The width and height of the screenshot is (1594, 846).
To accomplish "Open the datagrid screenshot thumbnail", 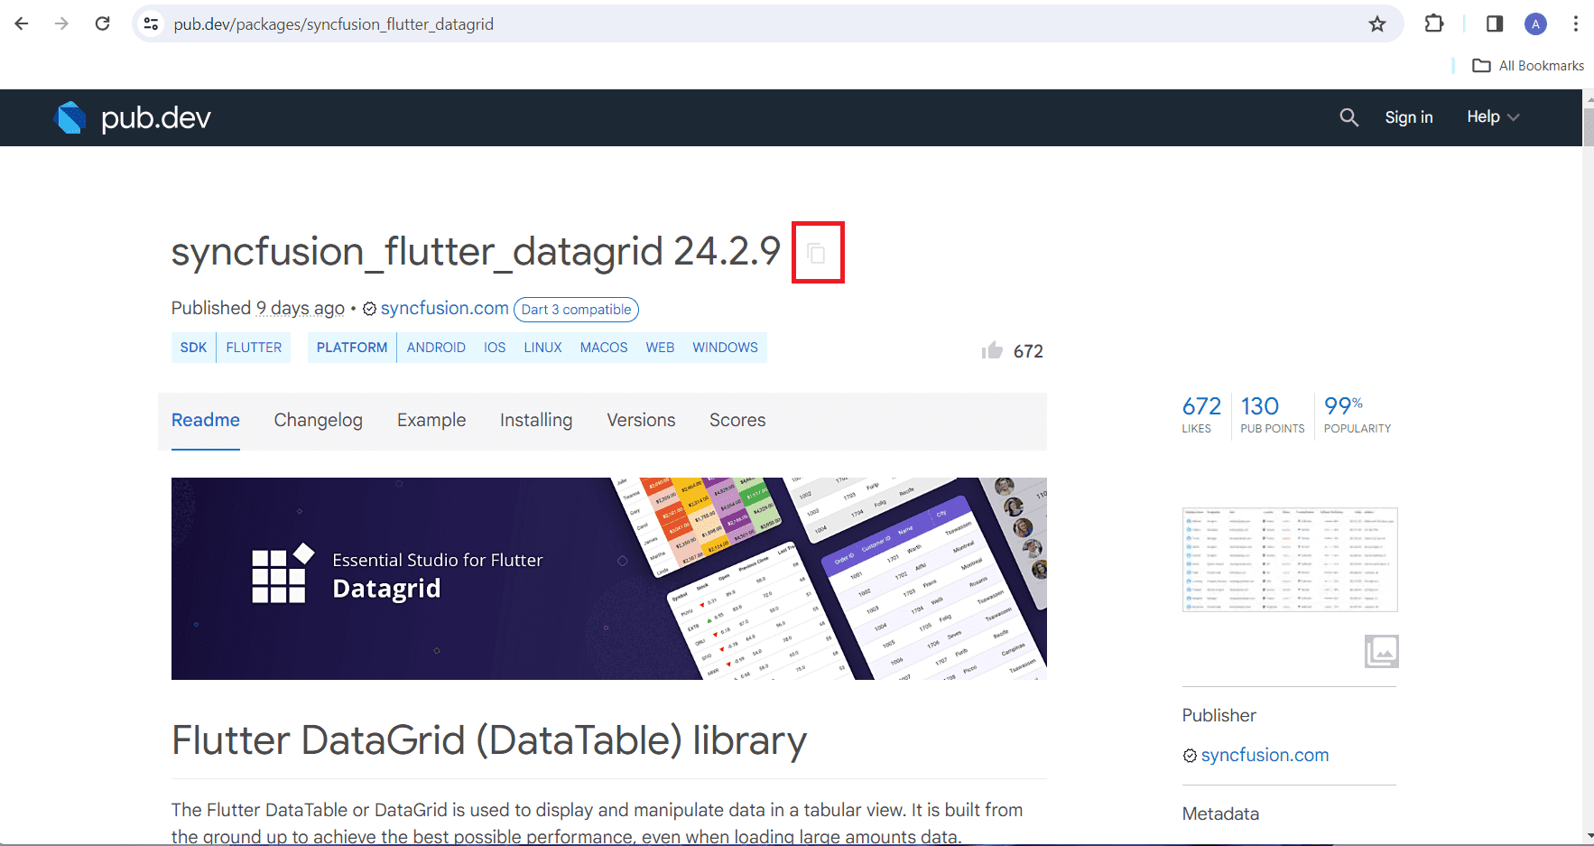I will pos(1290,560).
